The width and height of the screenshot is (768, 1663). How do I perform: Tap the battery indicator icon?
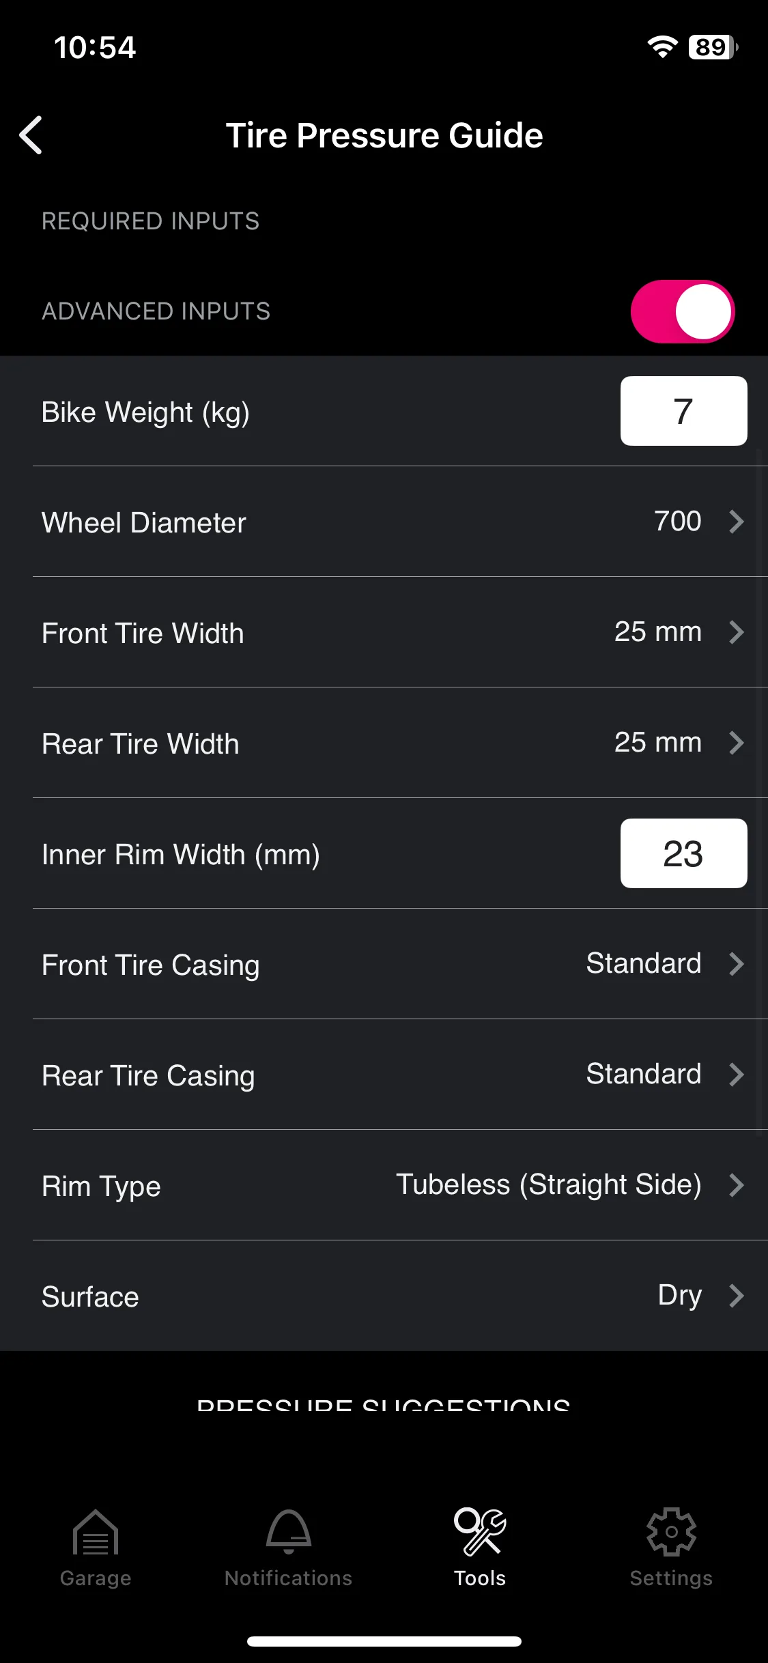click(x=713, y=47)
